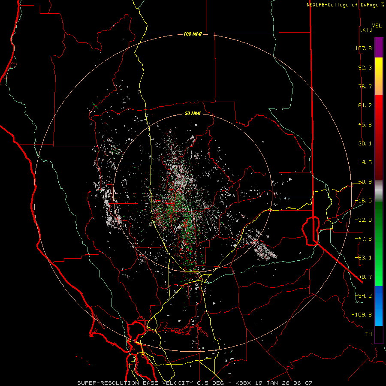
Task: Select the 14.5 knot scale value
Action: pyautogui.click(x=365, y=163)
